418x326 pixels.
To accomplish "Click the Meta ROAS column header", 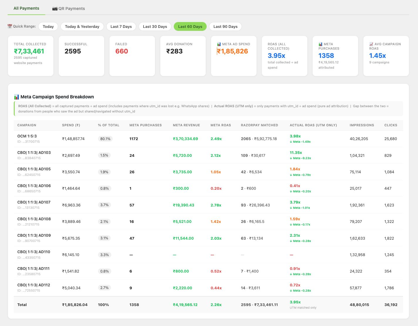I will [221, 125].
